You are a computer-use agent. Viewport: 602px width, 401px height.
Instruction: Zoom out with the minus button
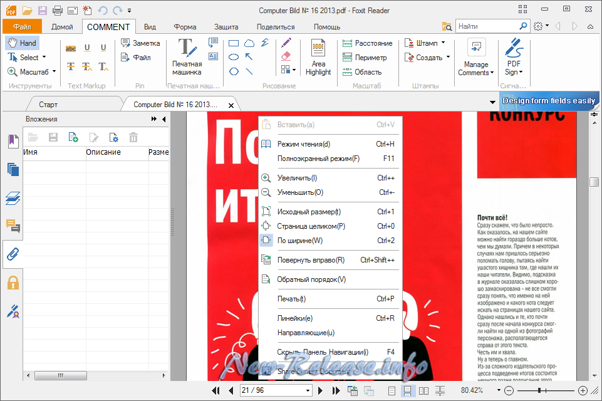[x=509, y=390]
